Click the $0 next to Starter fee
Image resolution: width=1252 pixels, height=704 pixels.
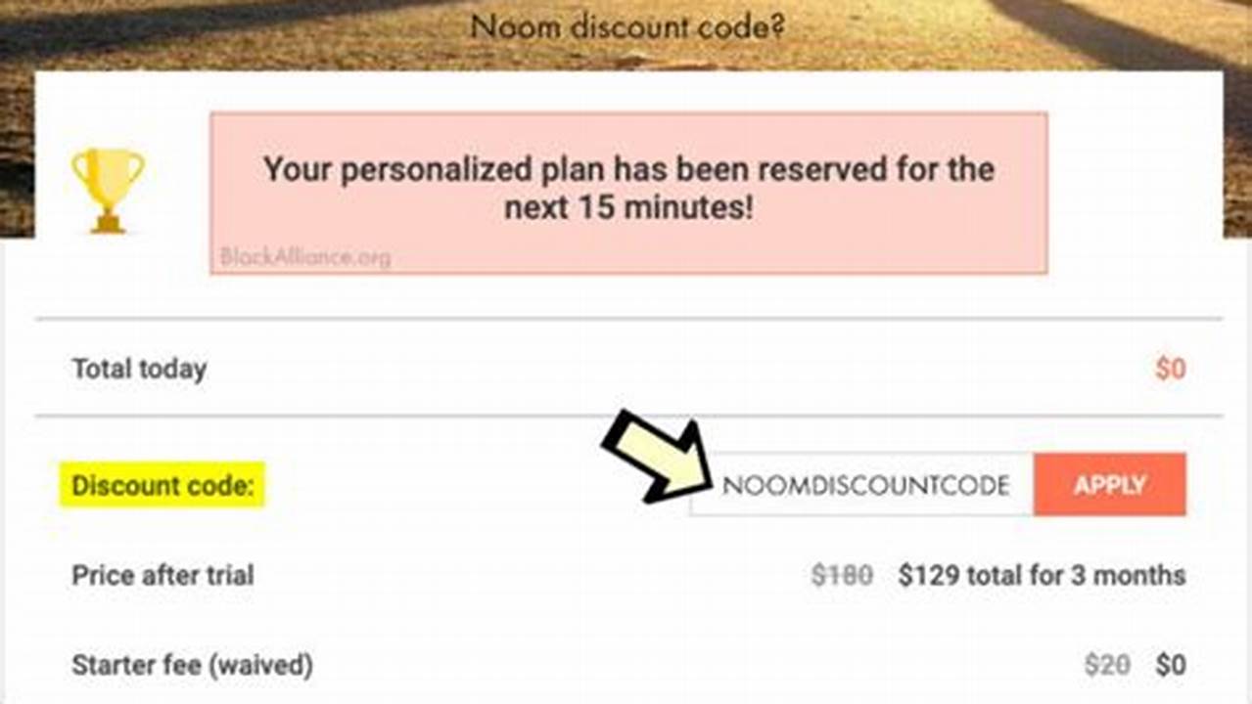[1171, 663]
